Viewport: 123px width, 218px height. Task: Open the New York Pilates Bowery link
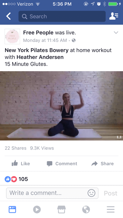click(37, 50)
